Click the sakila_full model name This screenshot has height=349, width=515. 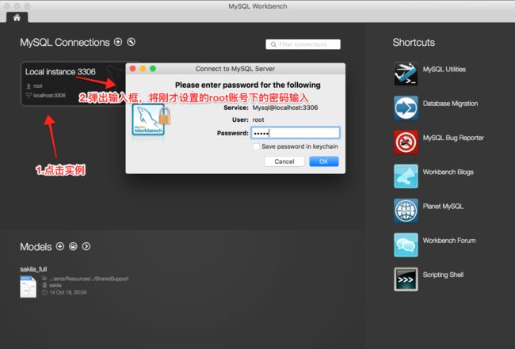click(x=33, y=269)
